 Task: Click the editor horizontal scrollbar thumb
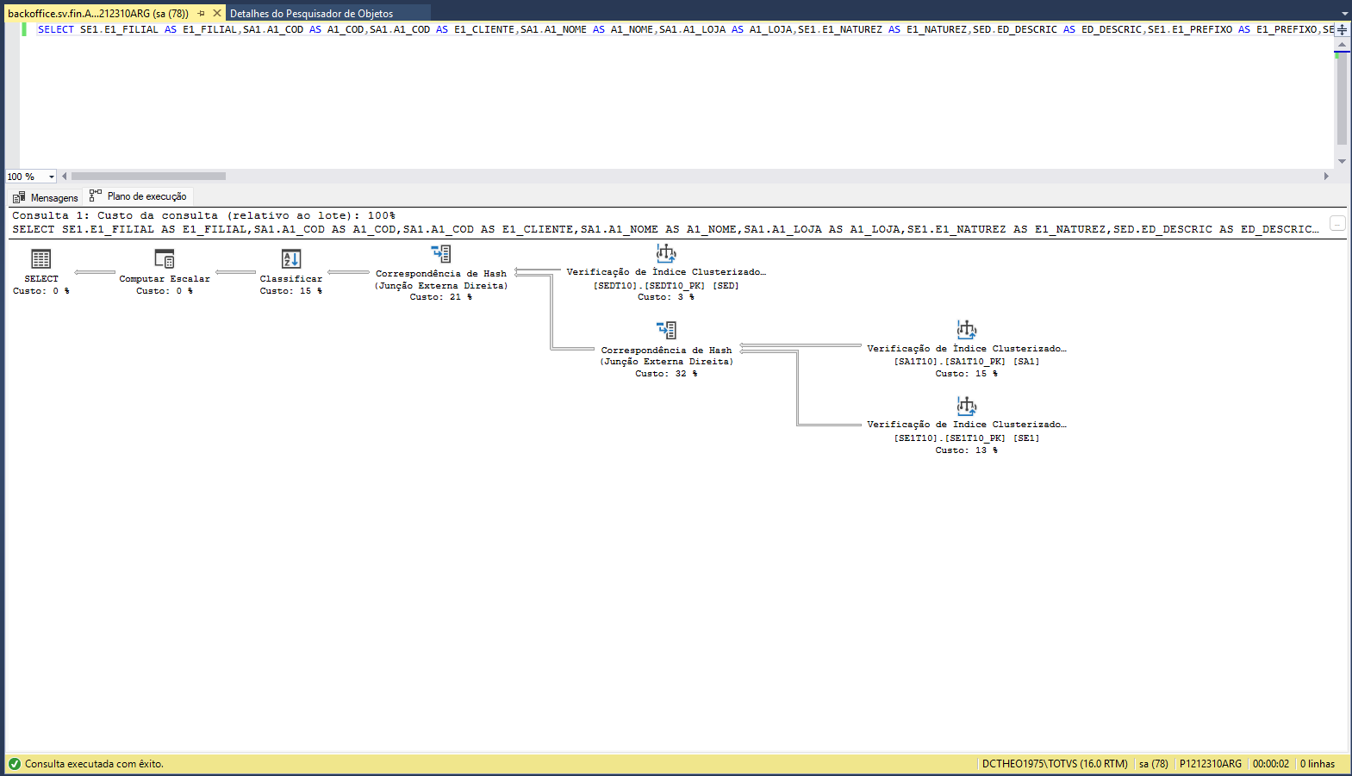click(x=148, y=176)
